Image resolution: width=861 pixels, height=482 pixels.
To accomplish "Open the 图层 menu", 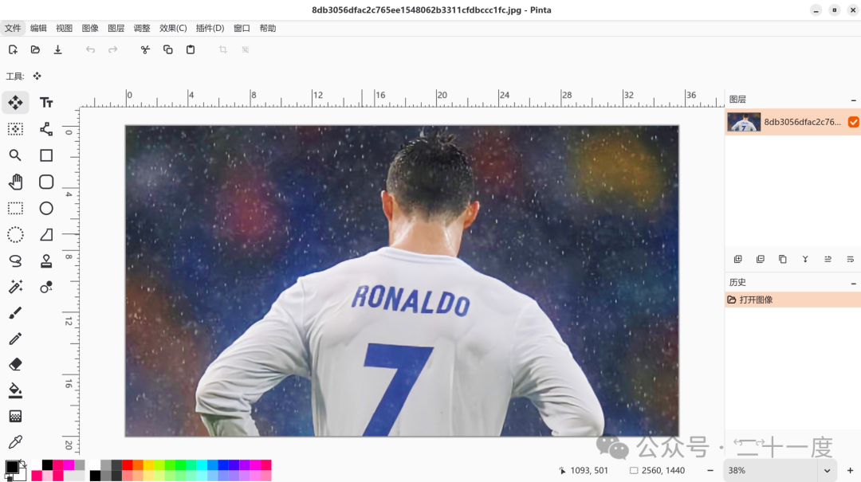I will pyautogui.click(x=116, y=28).
